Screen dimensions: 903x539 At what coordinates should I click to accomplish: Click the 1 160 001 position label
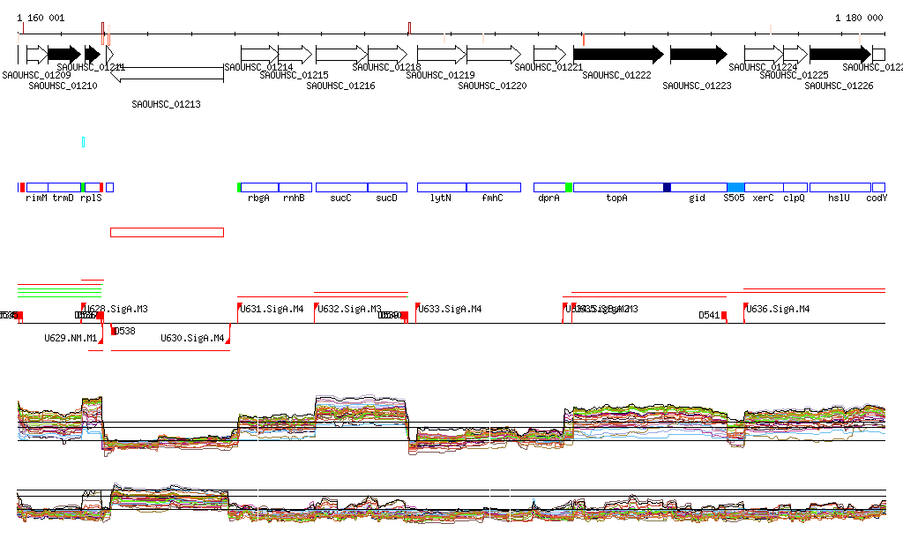pyautogui.click(x=41, y=18)
